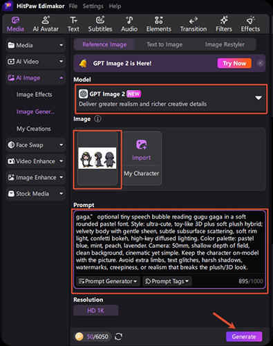The width and height of the screenshot is (273, 346).
Task: Open the Audio tool
Action: (x=129, y=24)
